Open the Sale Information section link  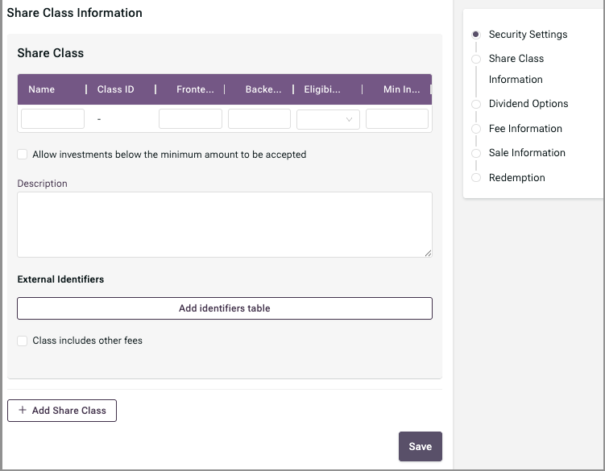pos(527,153)
